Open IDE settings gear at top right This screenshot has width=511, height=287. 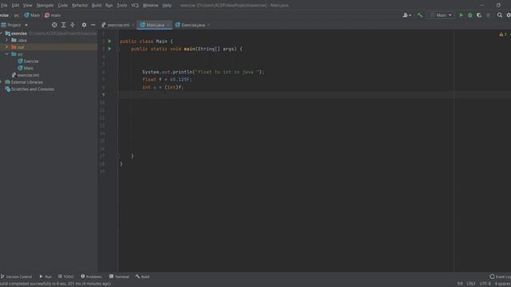(509, 15)
